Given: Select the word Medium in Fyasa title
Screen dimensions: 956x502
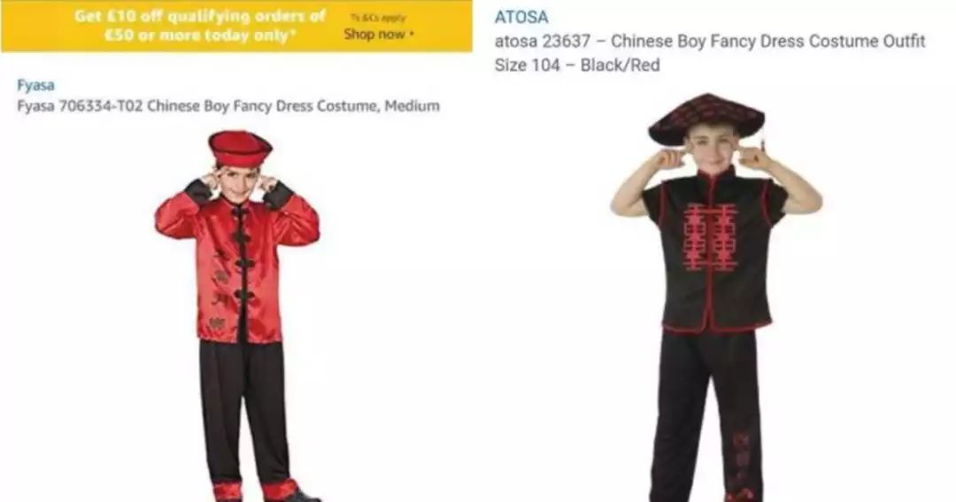Looking at the screenshot, I should pos(412,106).
